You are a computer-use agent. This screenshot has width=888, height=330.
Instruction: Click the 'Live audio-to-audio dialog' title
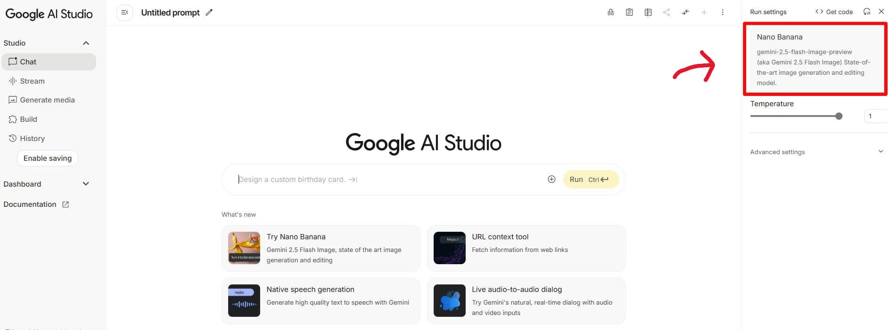[517, 290]
